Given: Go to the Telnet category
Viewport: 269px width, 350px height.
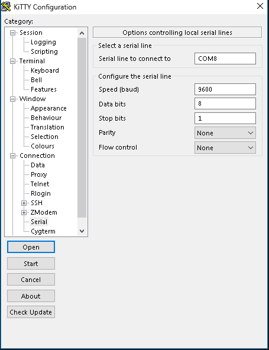Looking at the screenshot, I should [x=40, y=184].
